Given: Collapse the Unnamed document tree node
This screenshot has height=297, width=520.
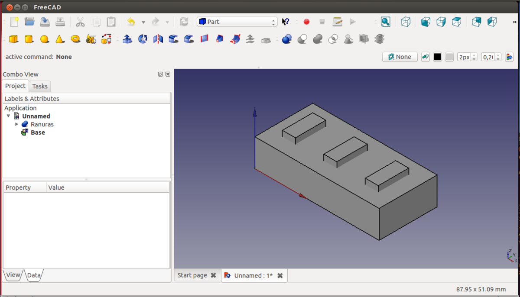Looking at the screenshot, I should [x=9, y=116].
